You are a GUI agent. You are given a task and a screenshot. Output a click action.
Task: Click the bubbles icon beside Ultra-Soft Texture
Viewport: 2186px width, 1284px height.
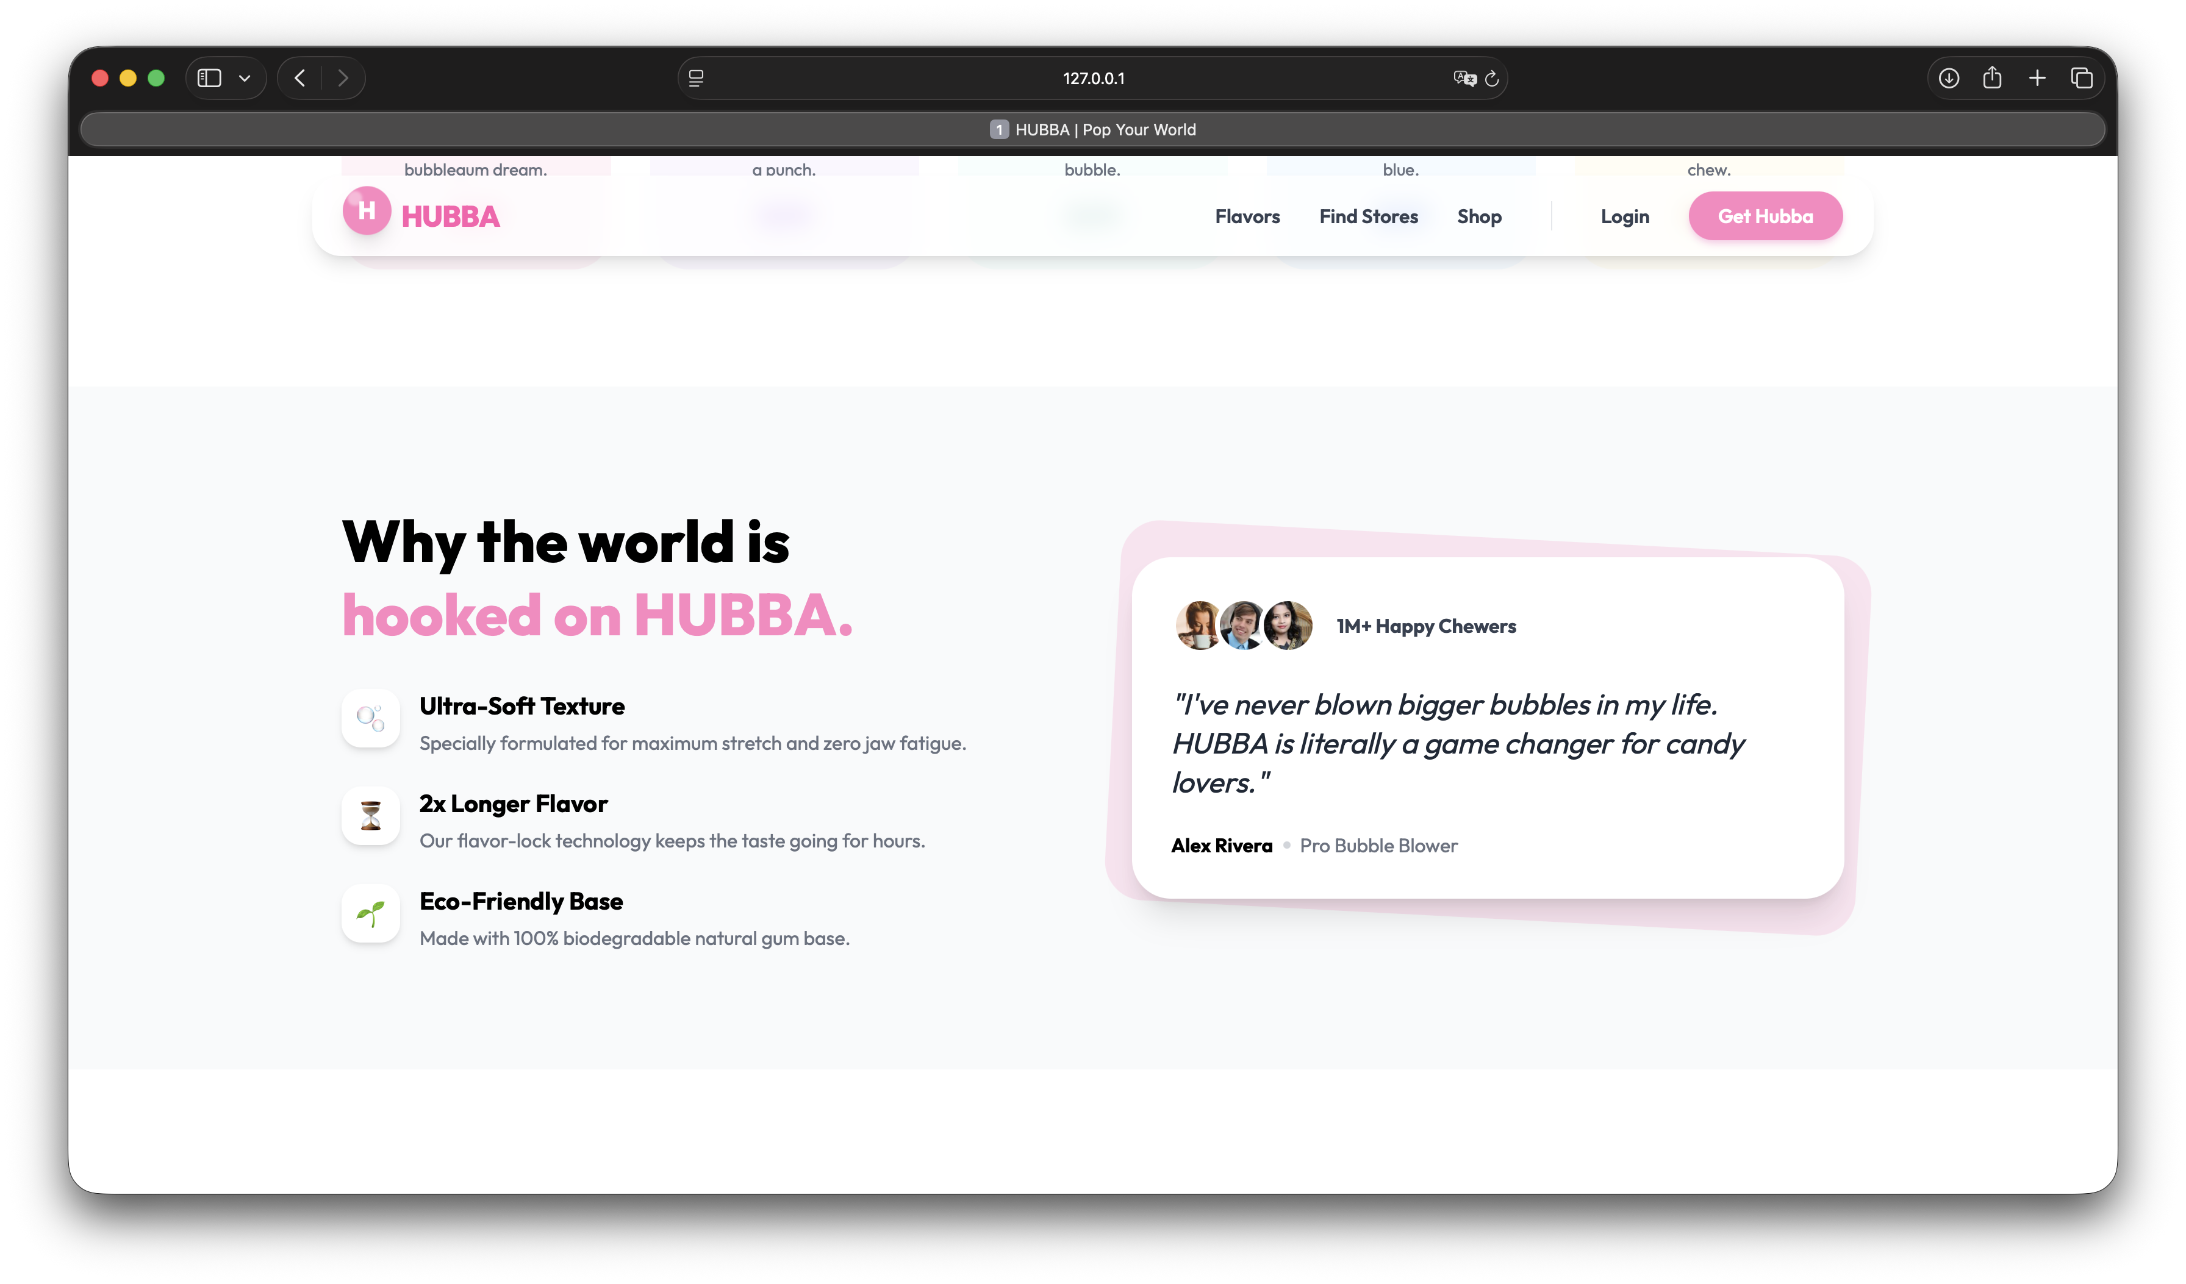(x=370, y=717)
